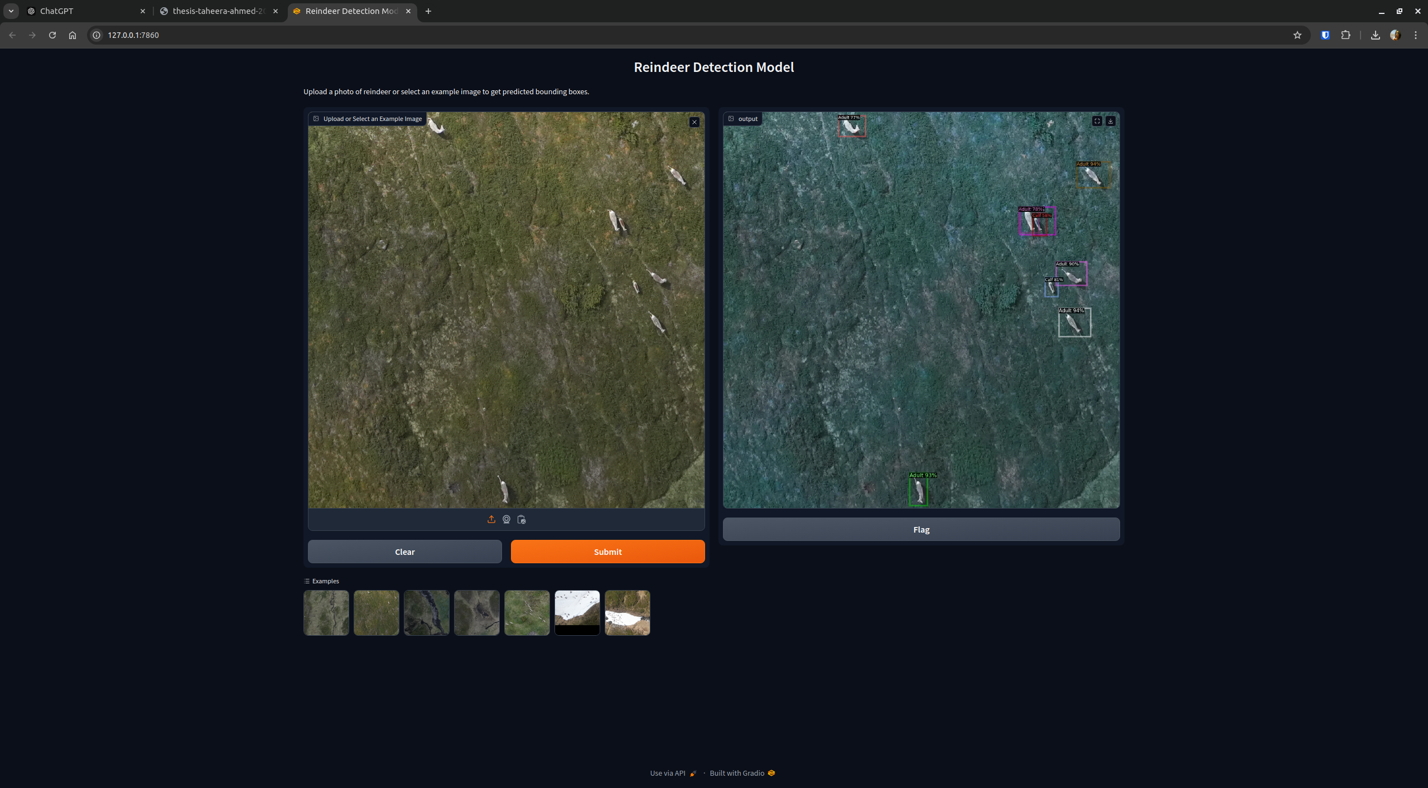Click the clear/X icon on input image

coord(694,122)
